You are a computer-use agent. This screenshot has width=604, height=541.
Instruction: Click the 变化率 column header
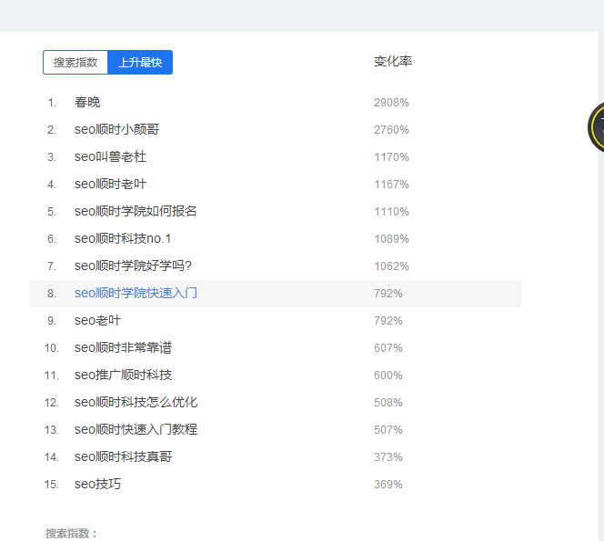(393, 62)
